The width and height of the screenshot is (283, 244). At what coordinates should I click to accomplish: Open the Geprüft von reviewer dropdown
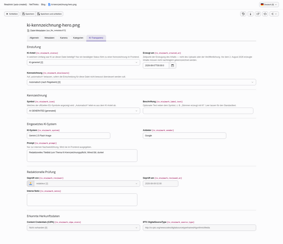87,183
